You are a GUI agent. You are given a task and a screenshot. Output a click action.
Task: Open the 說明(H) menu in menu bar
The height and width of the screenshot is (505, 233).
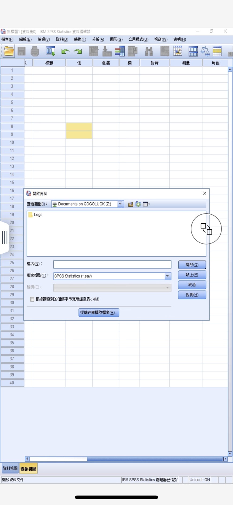(180, 39)
